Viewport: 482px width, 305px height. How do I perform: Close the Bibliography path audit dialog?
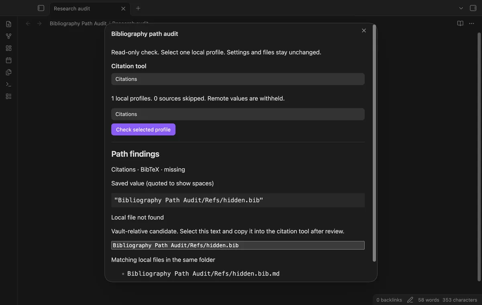[x=364, y=31]
